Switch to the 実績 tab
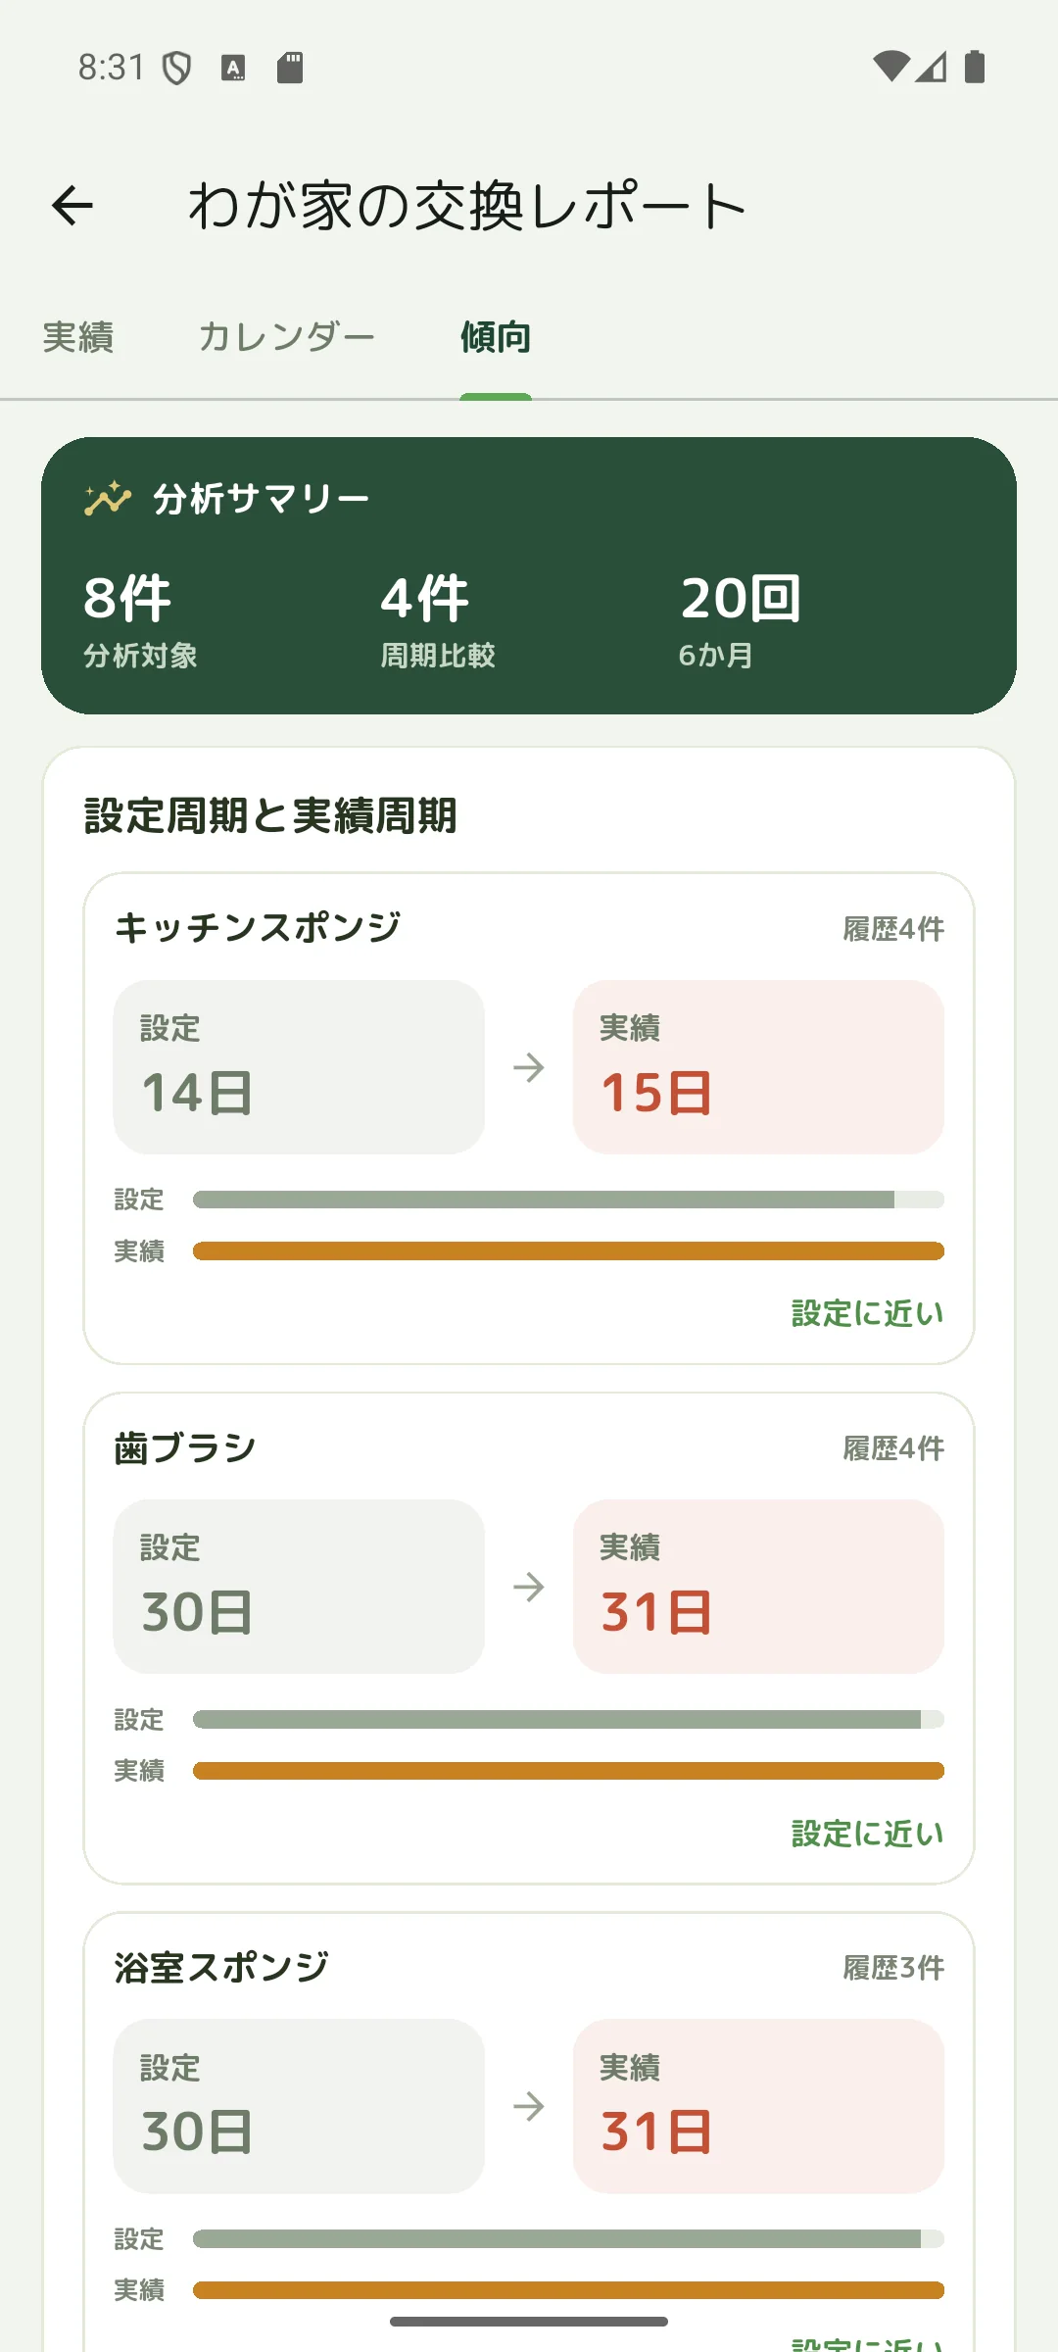The width and height of the screenshot is (1058, 2352). pyautogui.click(x=78, y=337)
